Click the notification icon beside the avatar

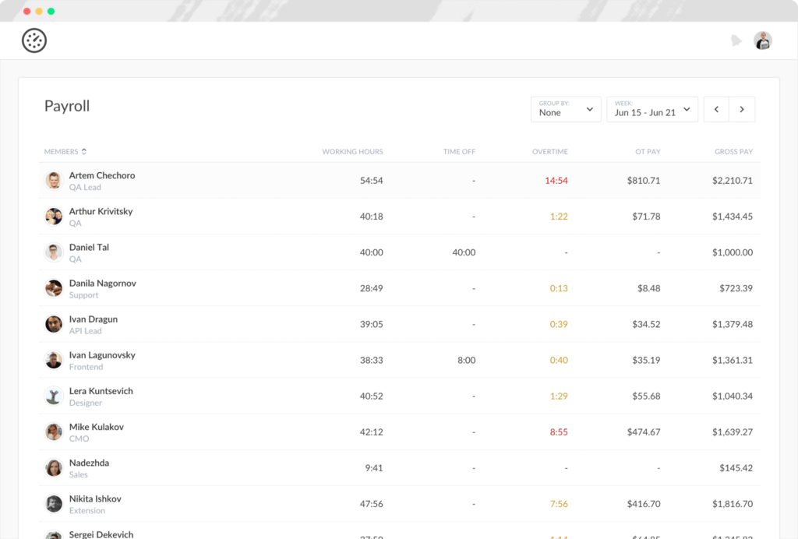(736, 41)
